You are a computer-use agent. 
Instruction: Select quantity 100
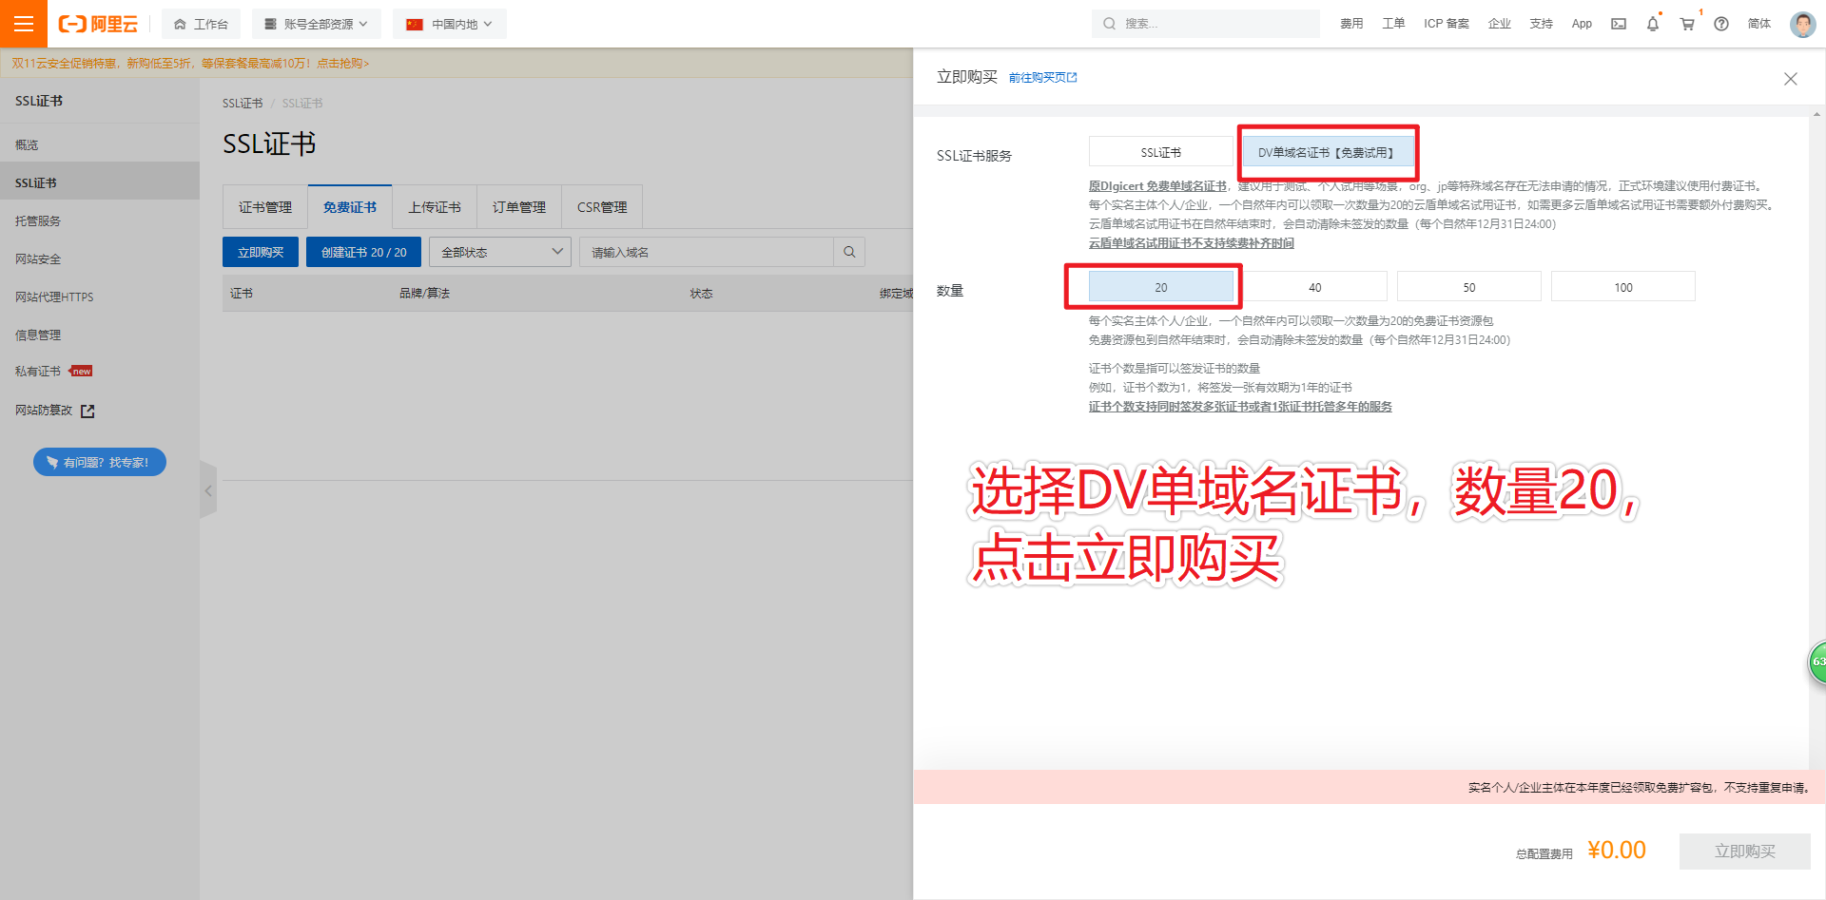point(1623,287)
